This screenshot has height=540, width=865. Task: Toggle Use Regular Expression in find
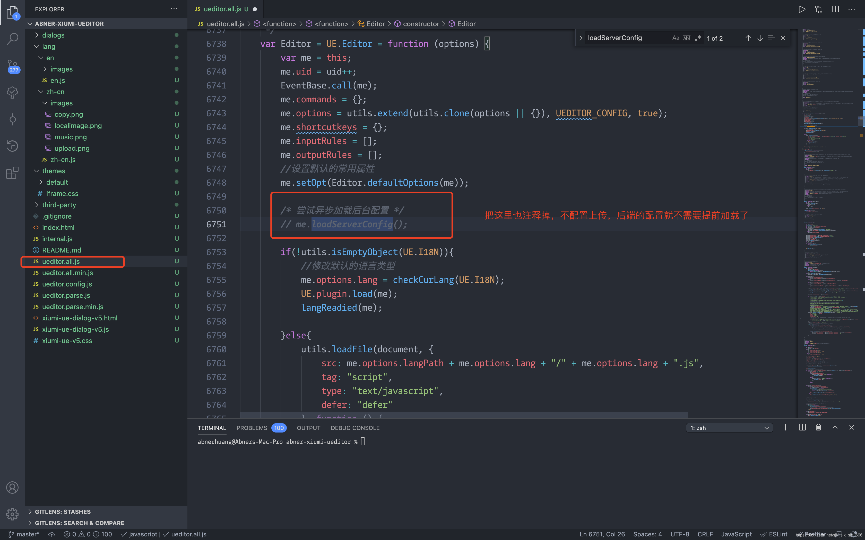698,38
